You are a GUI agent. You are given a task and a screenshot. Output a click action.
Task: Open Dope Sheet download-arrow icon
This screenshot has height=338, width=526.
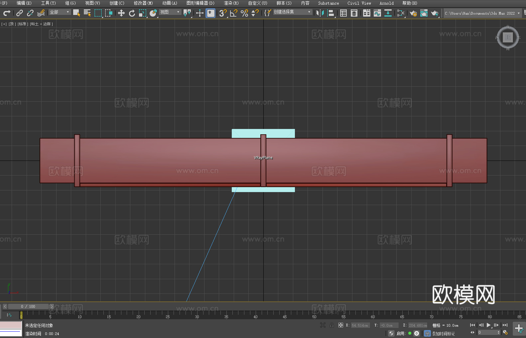[x=388, y=13]
